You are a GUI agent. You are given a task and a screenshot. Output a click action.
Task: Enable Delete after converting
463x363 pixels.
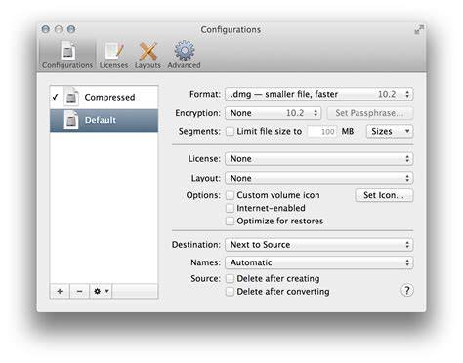(x=230, y=292)
